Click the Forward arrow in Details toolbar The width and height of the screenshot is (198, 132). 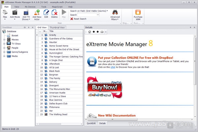(x=98, y=32)
